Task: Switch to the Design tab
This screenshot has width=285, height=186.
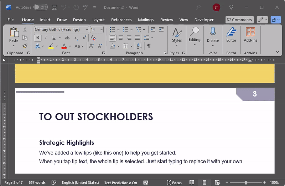Action: pos(79,20)
